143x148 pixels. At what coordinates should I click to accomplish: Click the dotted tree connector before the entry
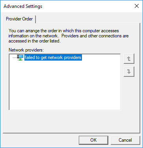[15, 57]
